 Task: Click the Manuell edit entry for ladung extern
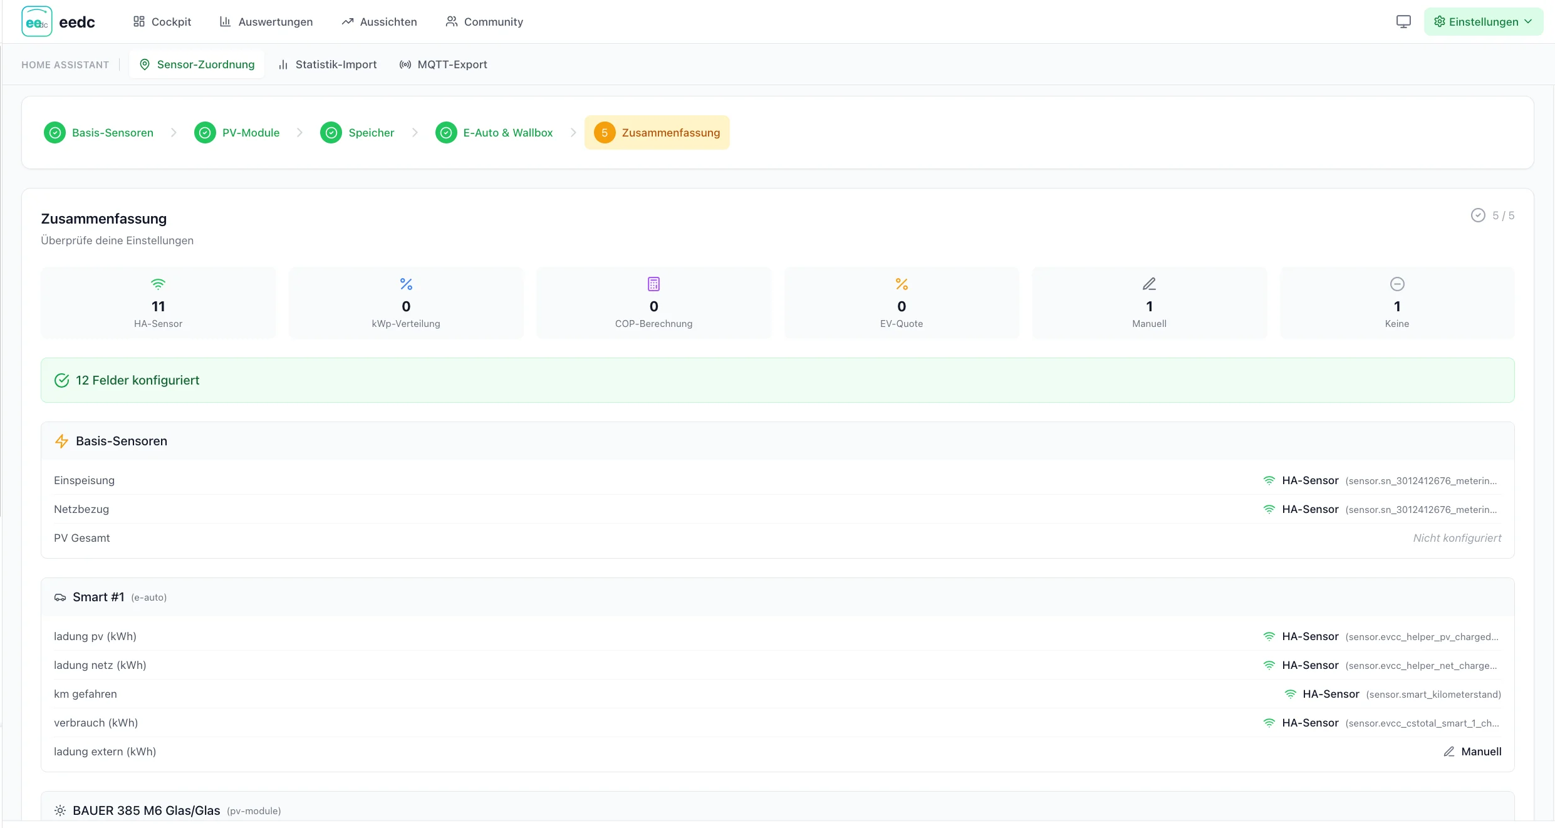click(1473, 751)
